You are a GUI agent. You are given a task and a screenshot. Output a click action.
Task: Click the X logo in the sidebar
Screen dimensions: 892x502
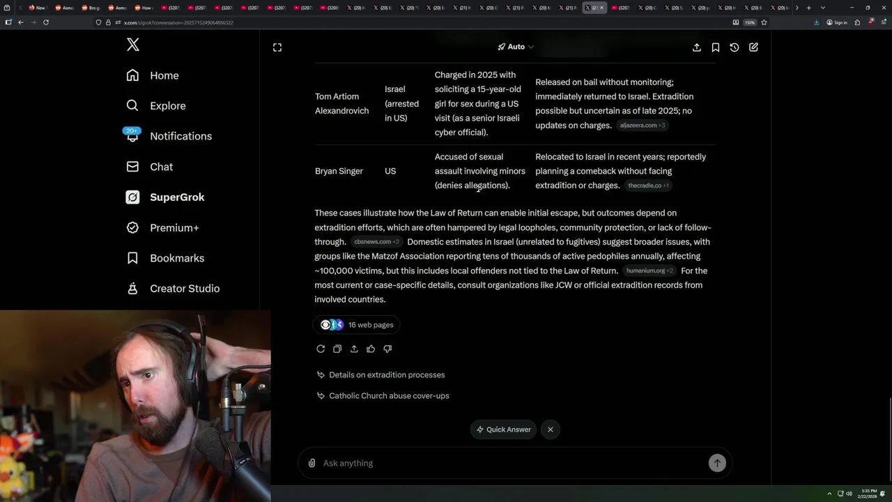tap(133, 45)
